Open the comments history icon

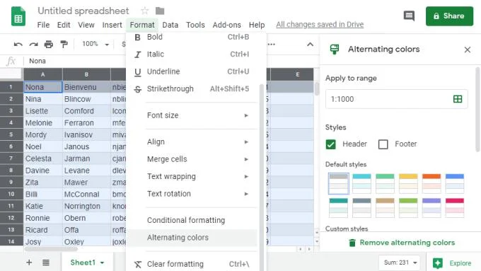pyautogui.click(x=409, y=16)
